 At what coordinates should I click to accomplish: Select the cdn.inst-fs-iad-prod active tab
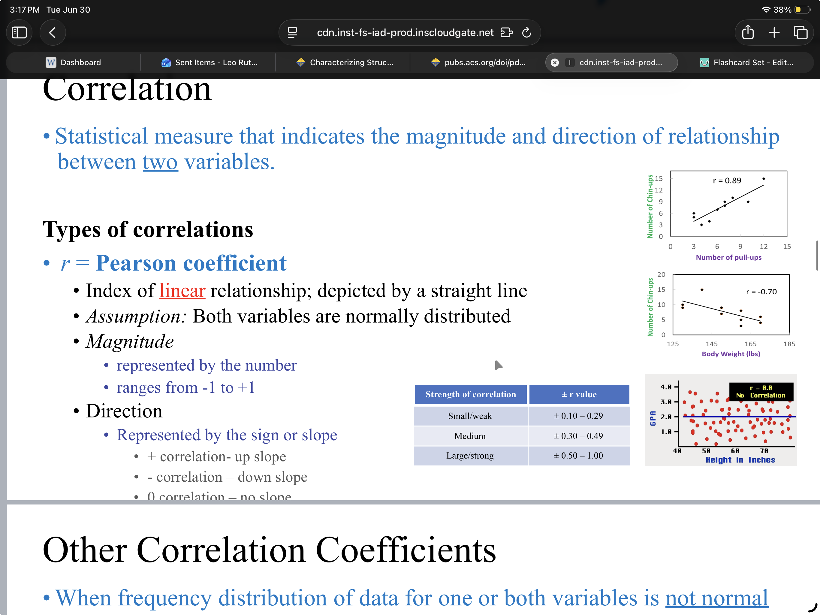pyautogui.click(x=612, y=62)
